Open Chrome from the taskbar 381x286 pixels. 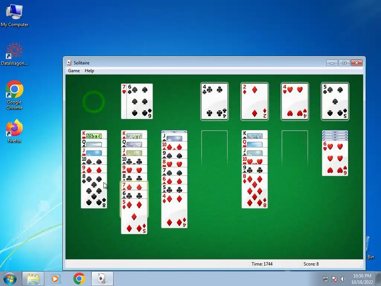(79, 279)
